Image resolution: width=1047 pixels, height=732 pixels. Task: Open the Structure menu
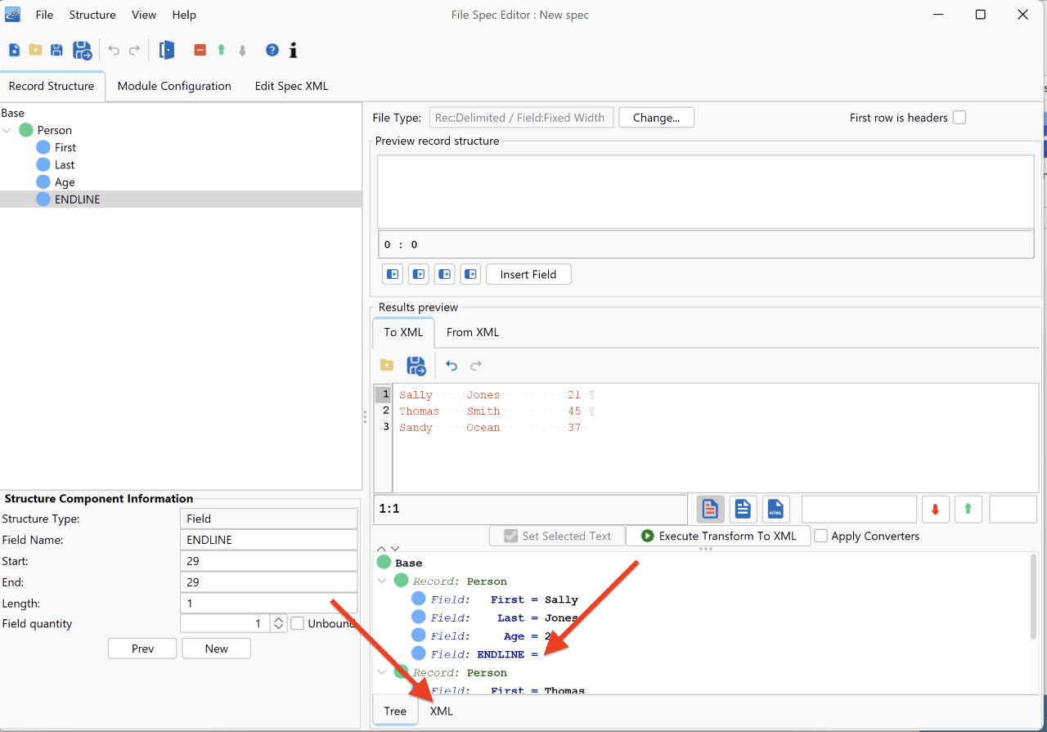coord(92,15)
